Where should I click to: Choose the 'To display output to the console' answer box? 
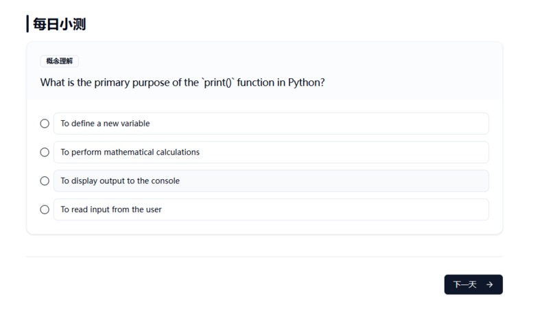pos(271,181)
